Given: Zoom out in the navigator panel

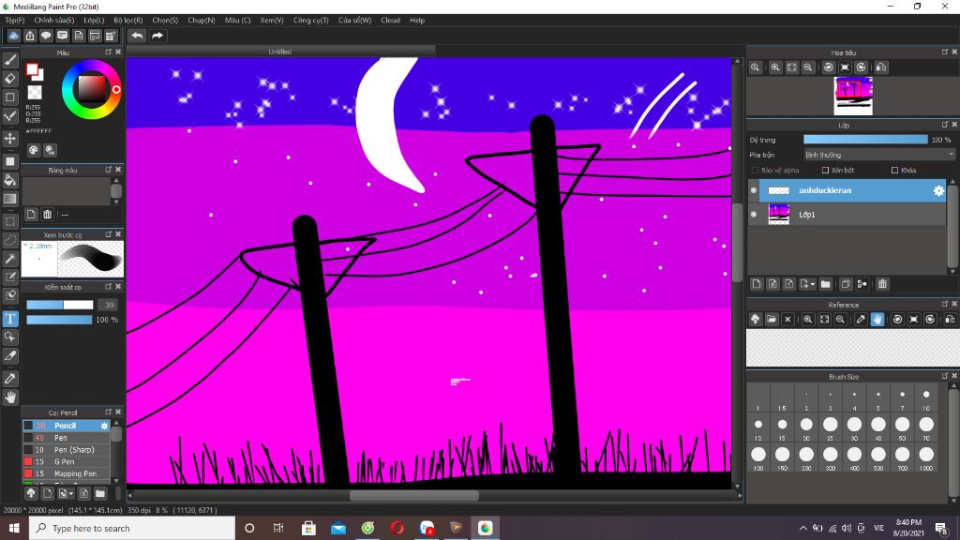Looking at the screenshot, I should click(x=808, y=67).
